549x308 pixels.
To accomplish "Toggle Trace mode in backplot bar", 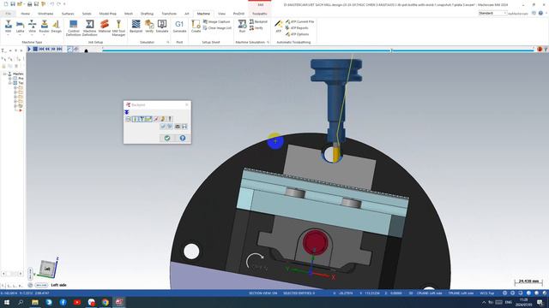I will (x=69, y=50).
